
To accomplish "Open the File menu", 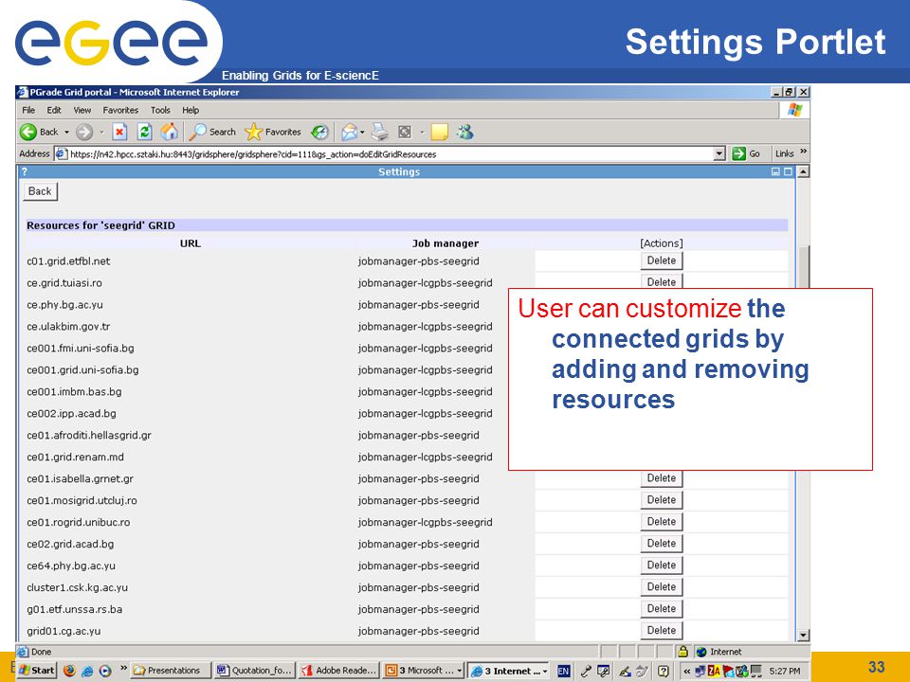I will [x=28, y=110].
